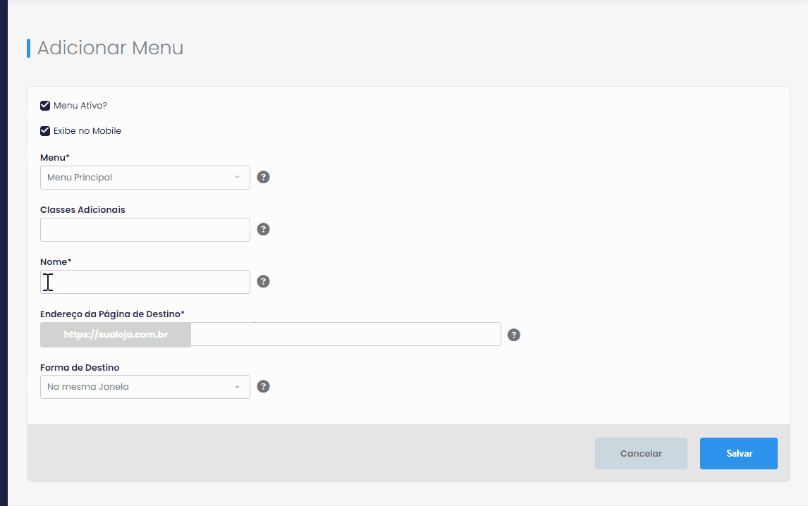Viewport: 808px width, 506px height.
Task: Click the Salvar button
Action: pos(738,453)
